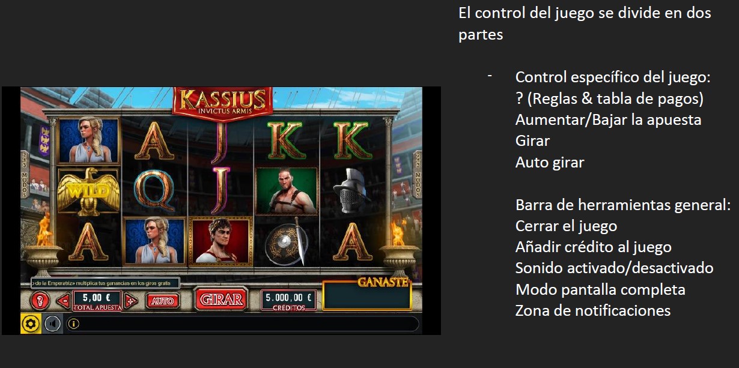Open the rules and paytable question mark

pos(40,300)
